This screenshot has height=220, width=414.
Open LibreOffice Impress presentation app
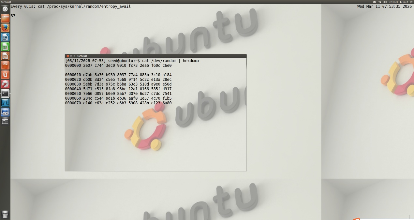5,56
